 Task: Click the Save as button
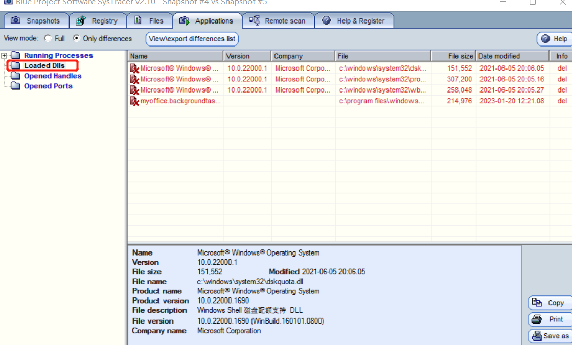(550, 336)
